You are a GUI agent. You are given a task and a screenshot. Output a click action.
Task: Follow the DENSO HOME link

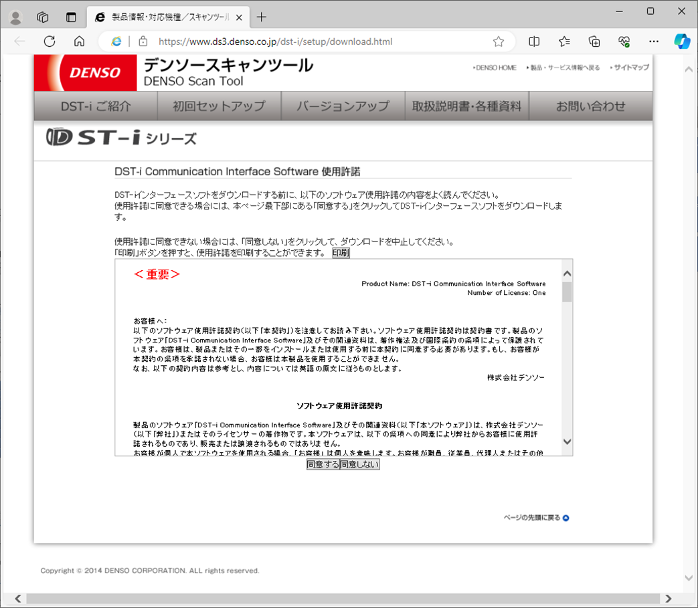pyautogui.click(x=495, y=68)
